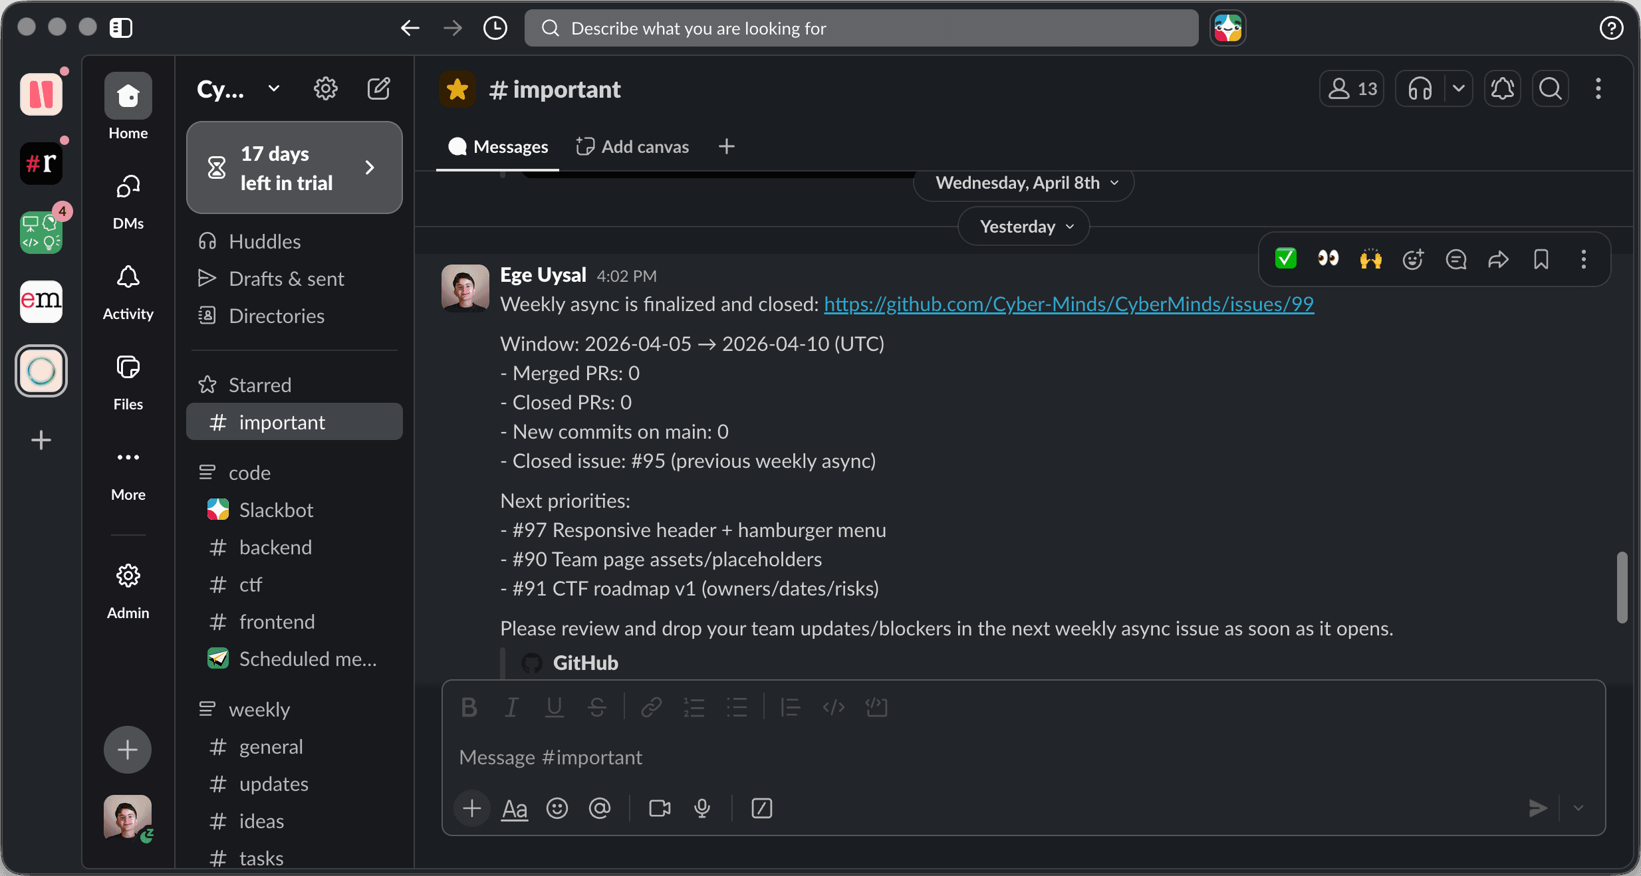This screenshot has width=1641, height=876.
Task: Toggle text formatting with Aa button
Action: tap(514, 808)
